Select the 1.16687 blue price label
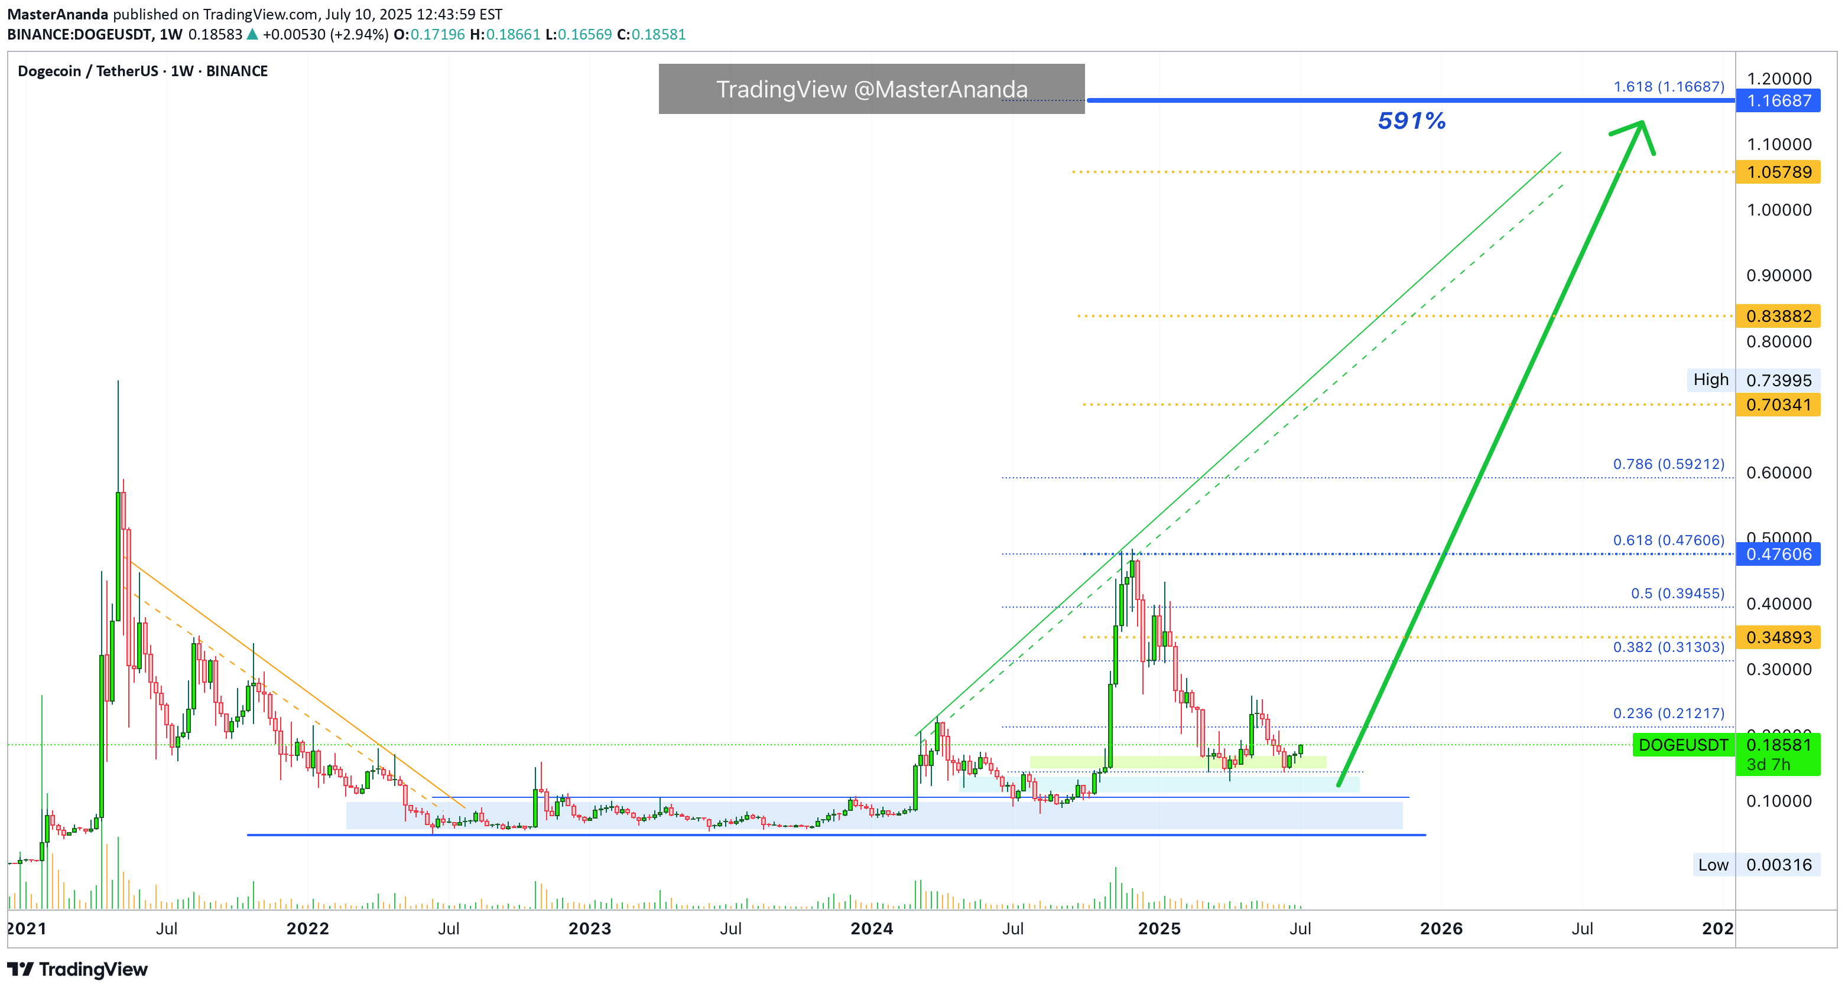1845x991 pixels. 1778,101
